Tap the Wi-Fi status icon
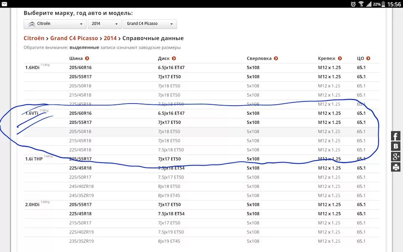 (361, 4)
